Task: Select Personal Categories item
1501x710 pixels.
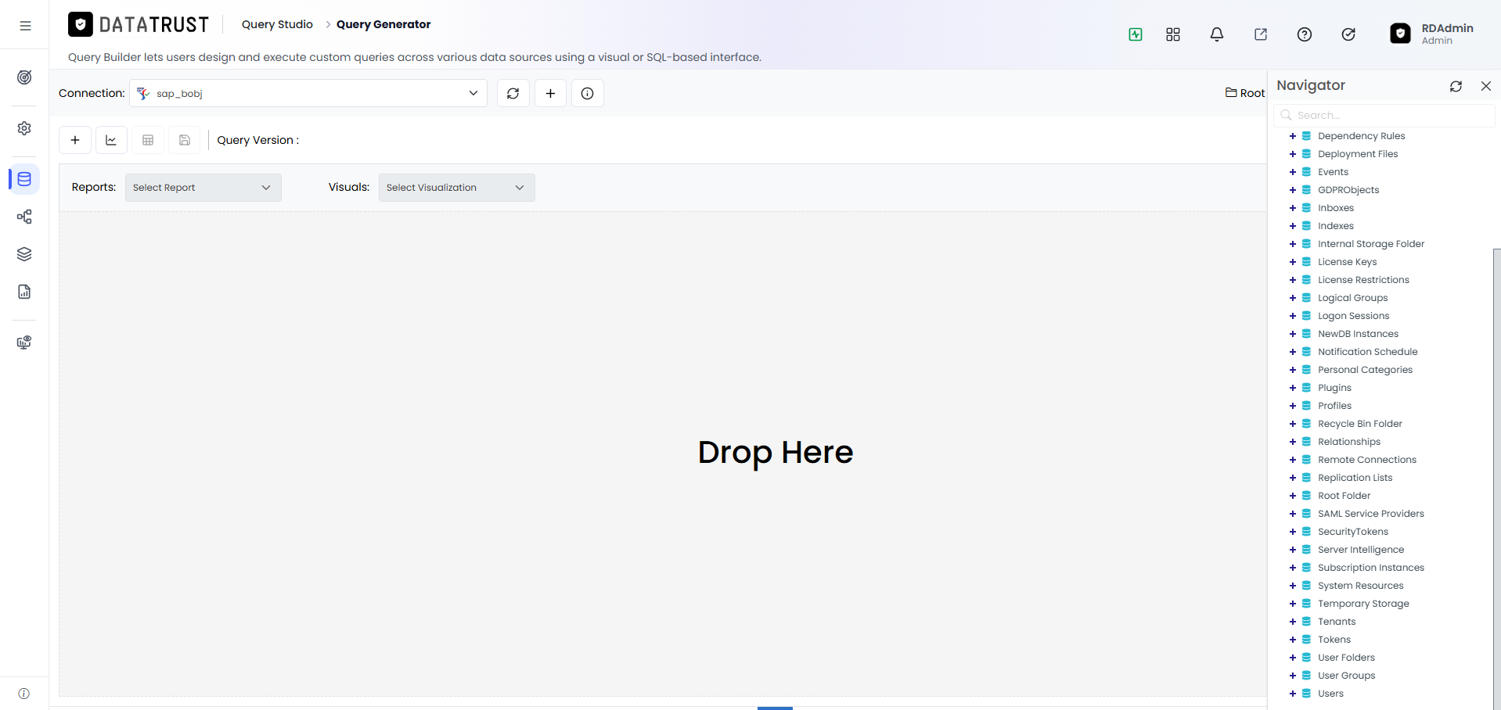Action: [x=1366, y=370]
